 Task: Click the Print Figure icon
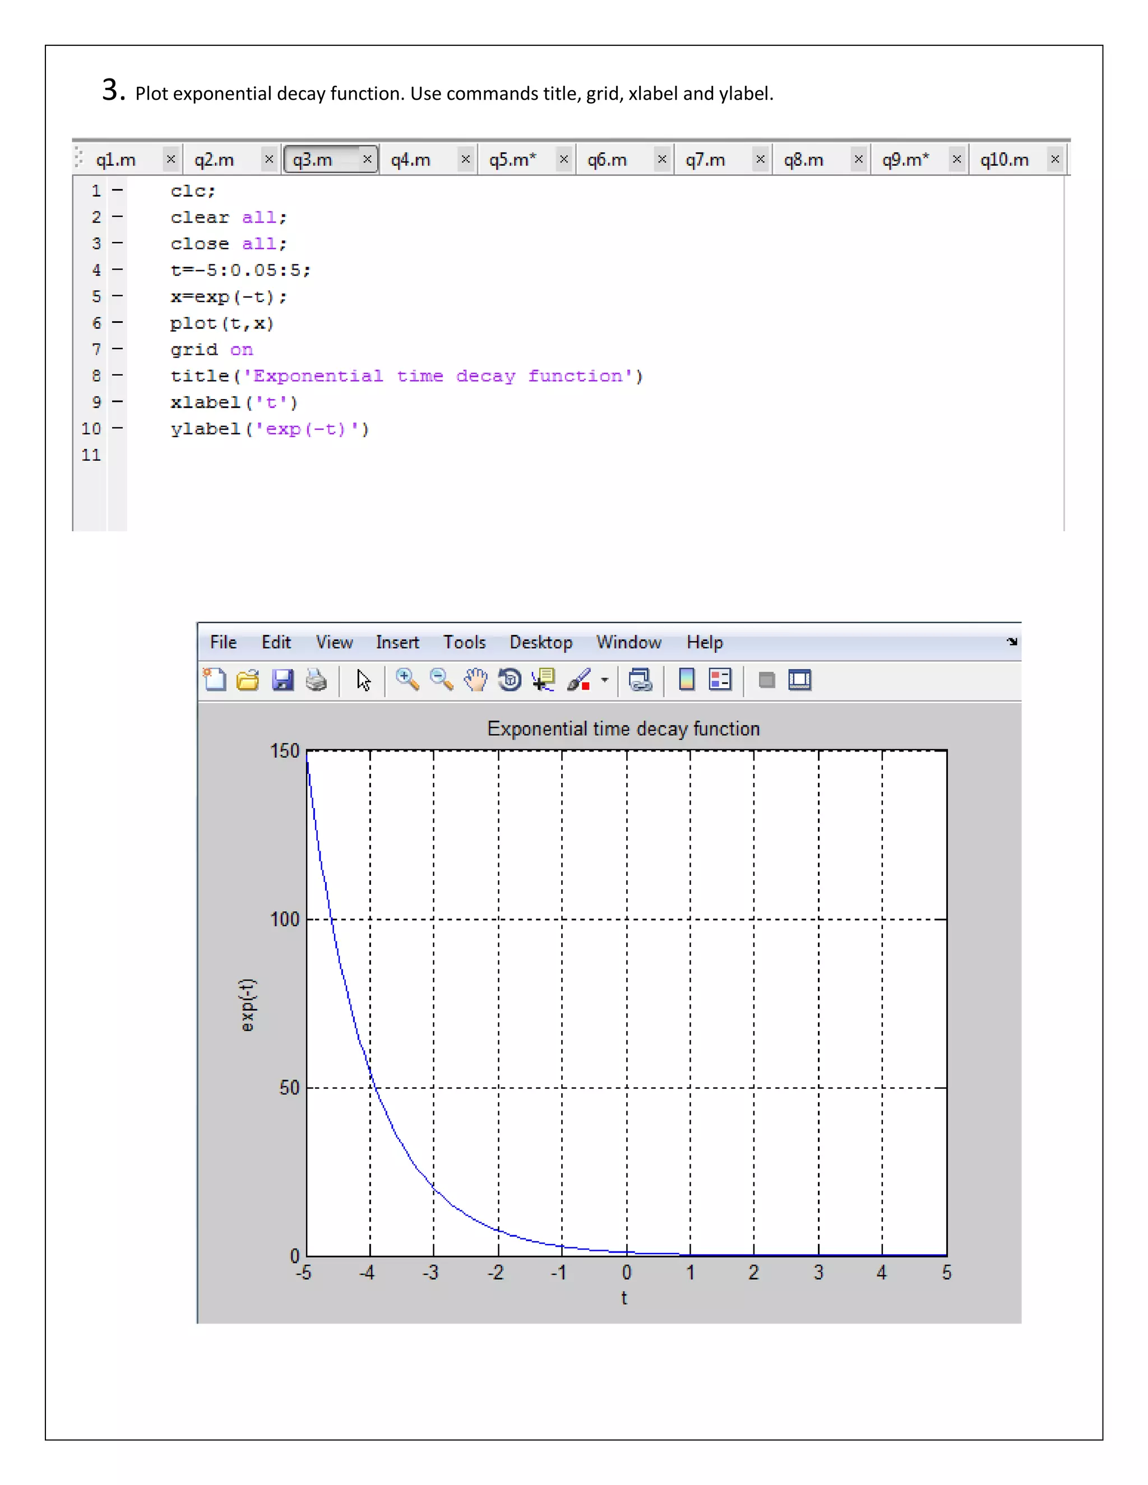(x=316, y=679)
